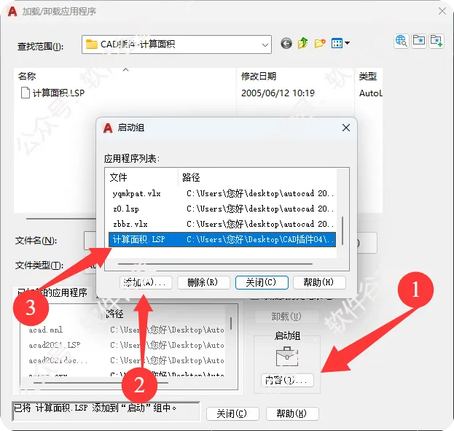This screenshot has width=454, height=431.
Task: Open the view menu icon
Action: (340, 44)
